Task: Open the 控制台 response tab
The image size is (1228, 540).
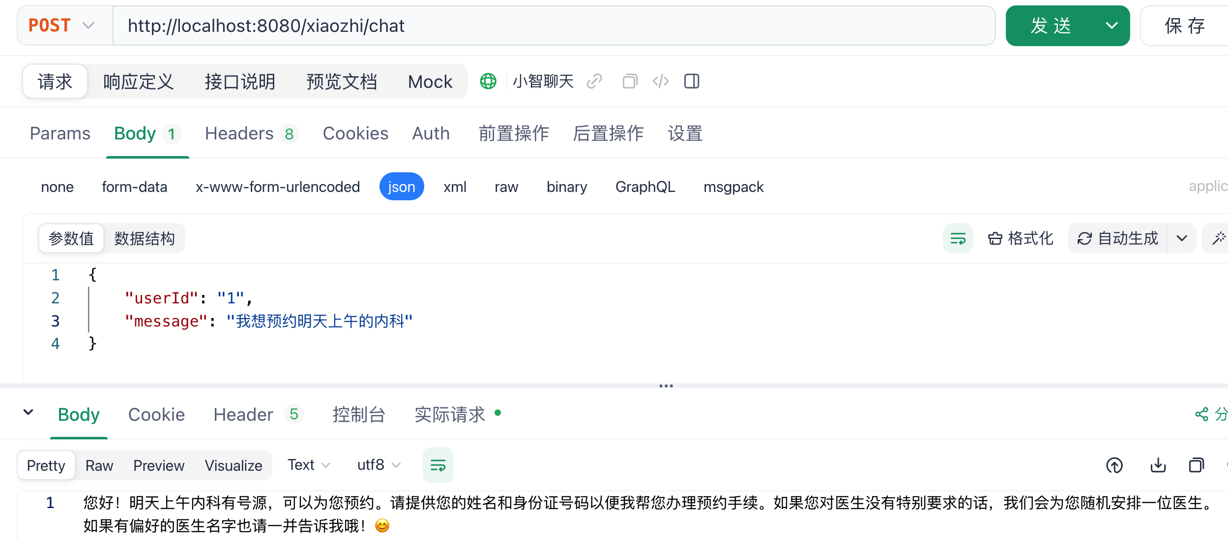Action: click(x=358, y=415)
